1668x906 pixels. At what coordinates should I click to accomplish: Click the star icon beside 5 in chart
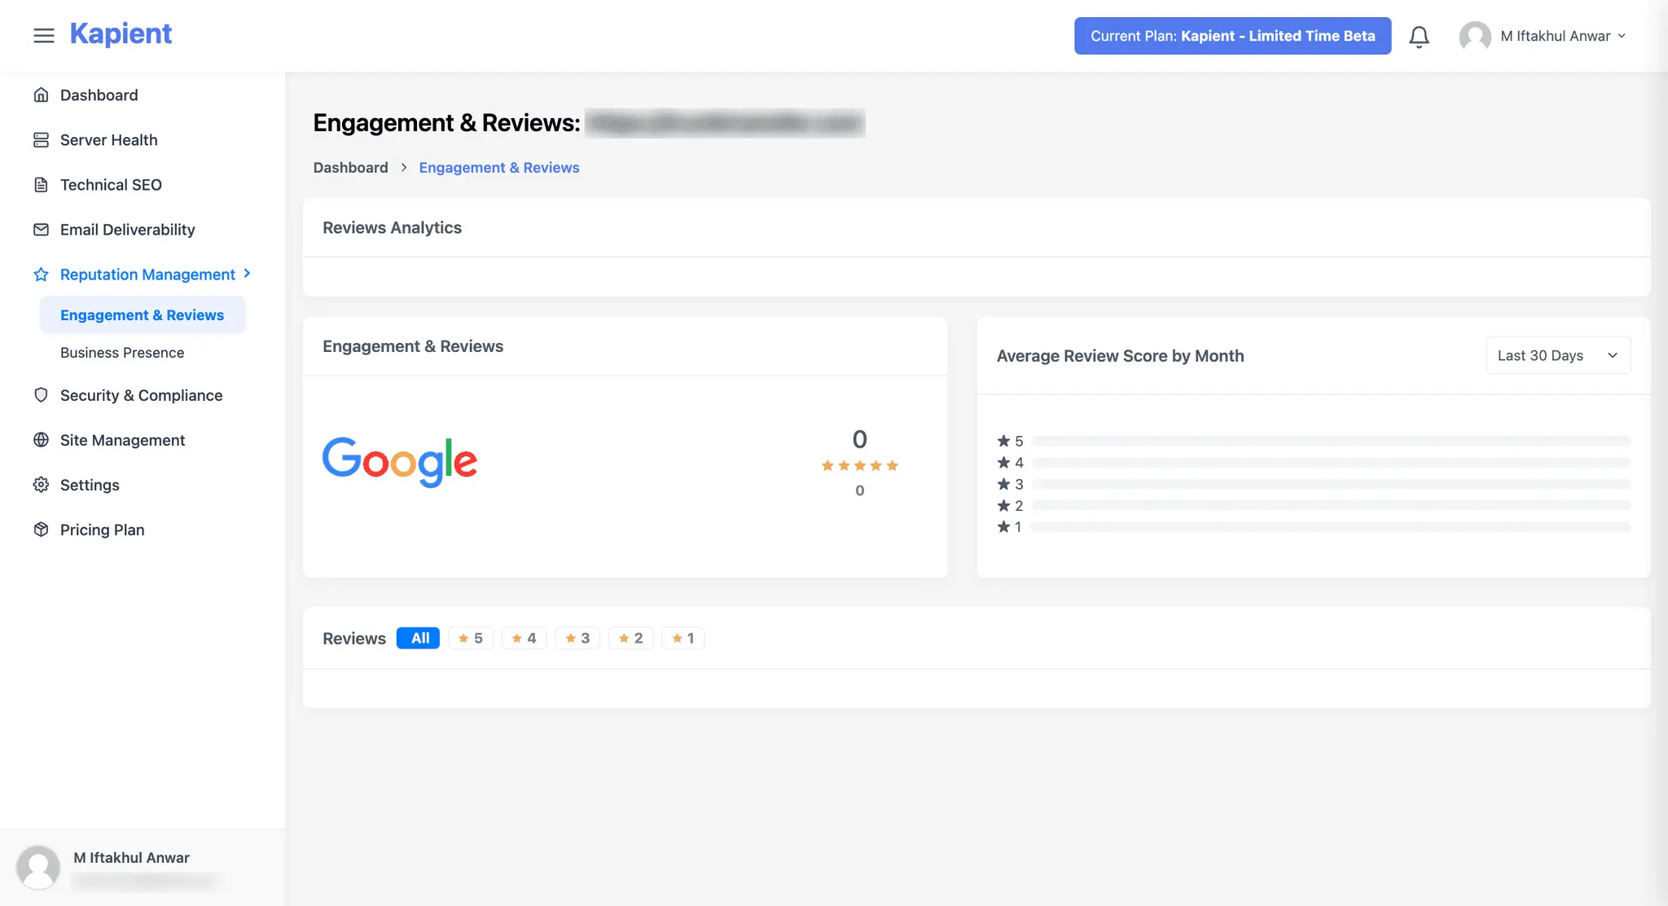pos(1003,441)
